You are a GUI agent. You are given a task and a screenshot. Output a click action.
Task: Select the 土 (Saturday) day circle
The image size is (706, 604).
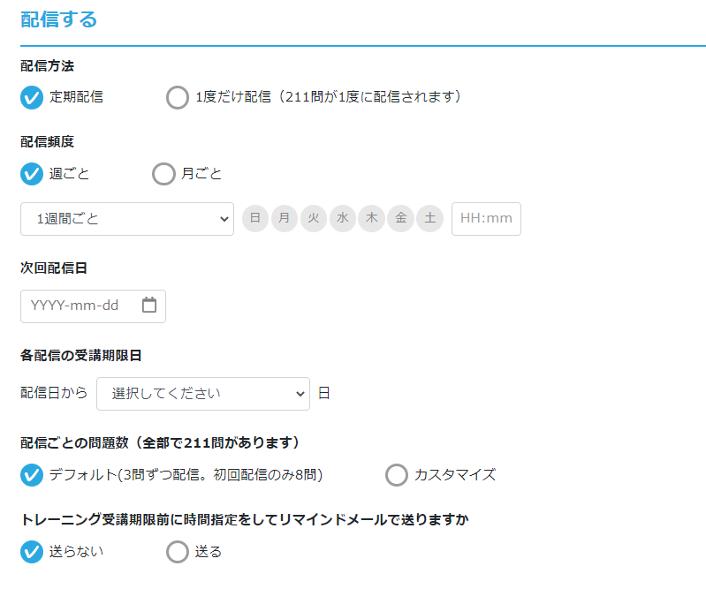click(x=430, y=219)
